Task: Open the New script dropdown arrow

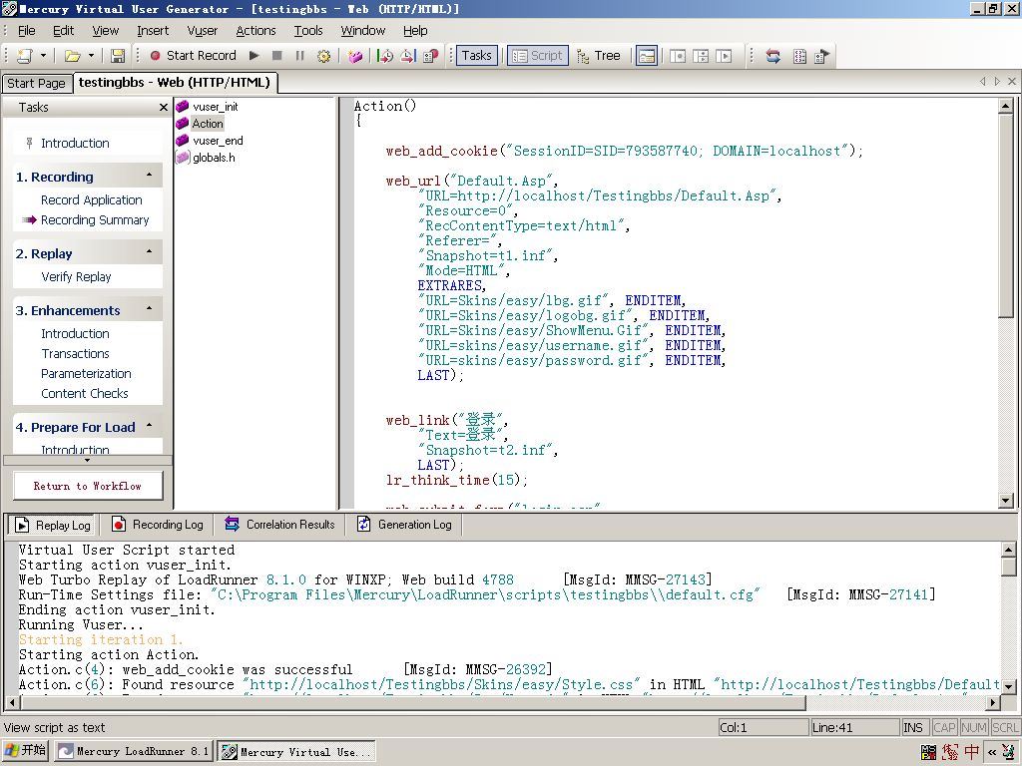Action: tap(43, 56)
